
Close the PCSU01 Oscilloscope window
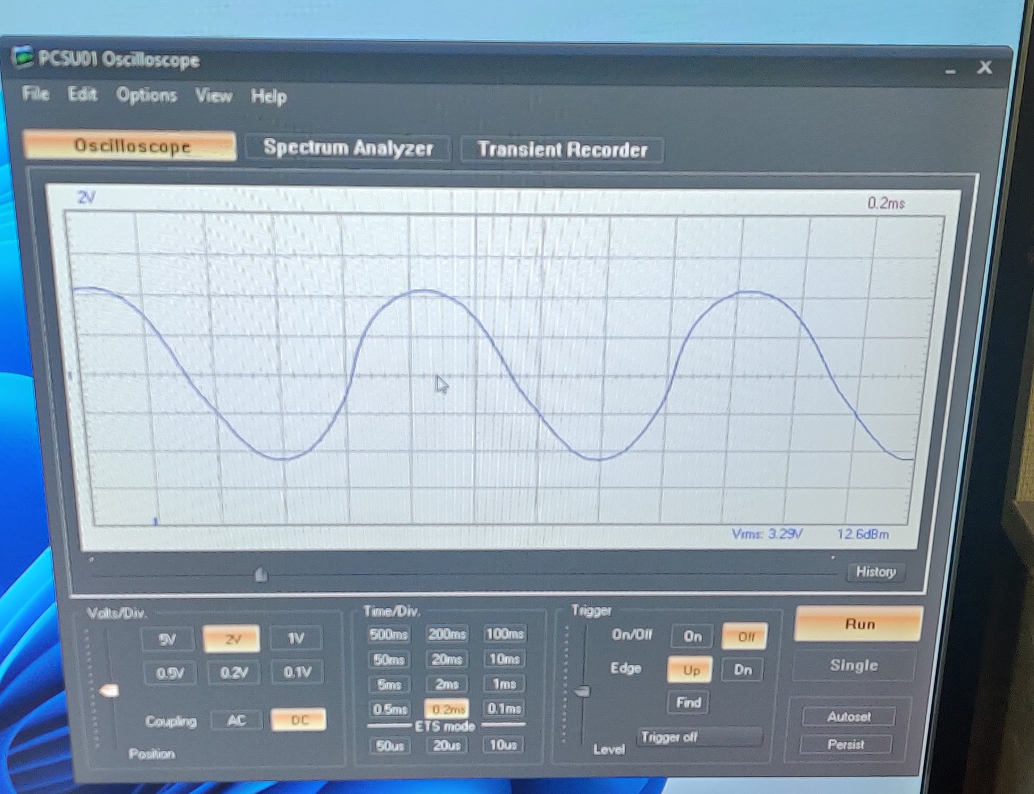pyautogui.click(x=985, y=67)
